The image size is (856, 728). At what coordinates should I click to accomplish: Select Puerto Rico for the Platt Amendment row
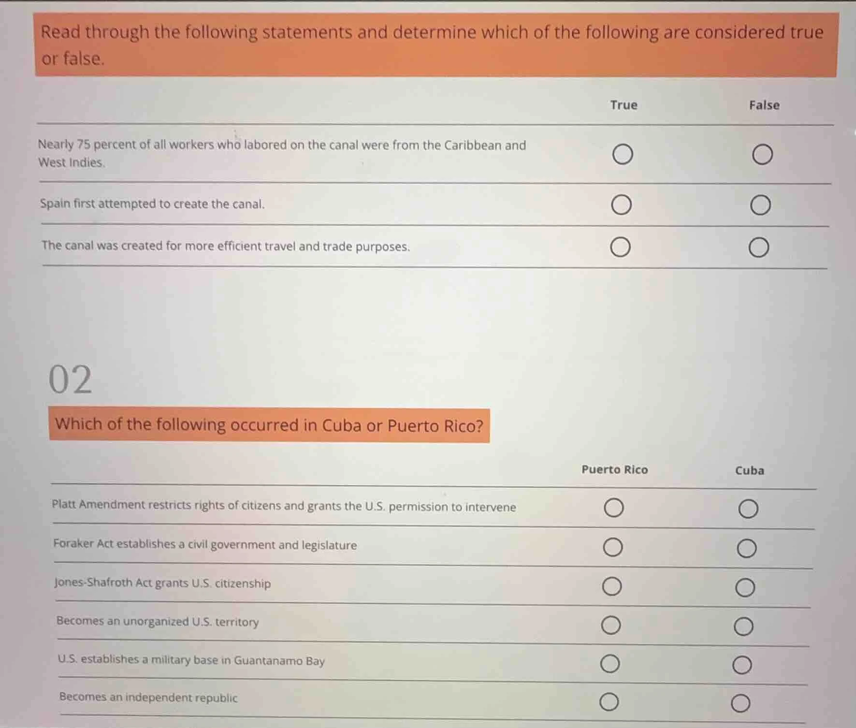pos(614,508)
